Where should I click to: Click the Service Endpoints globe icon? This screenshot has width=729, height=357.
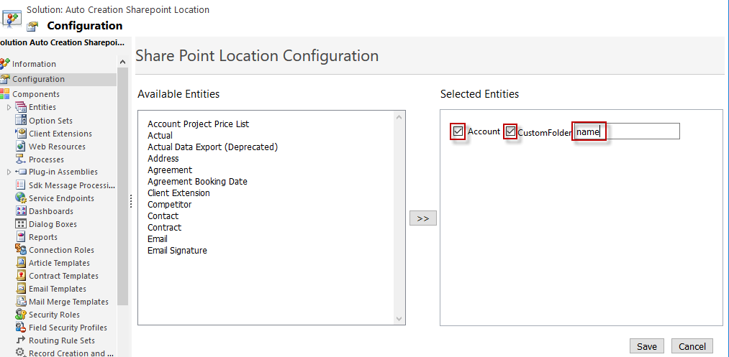tap(21, 198)
